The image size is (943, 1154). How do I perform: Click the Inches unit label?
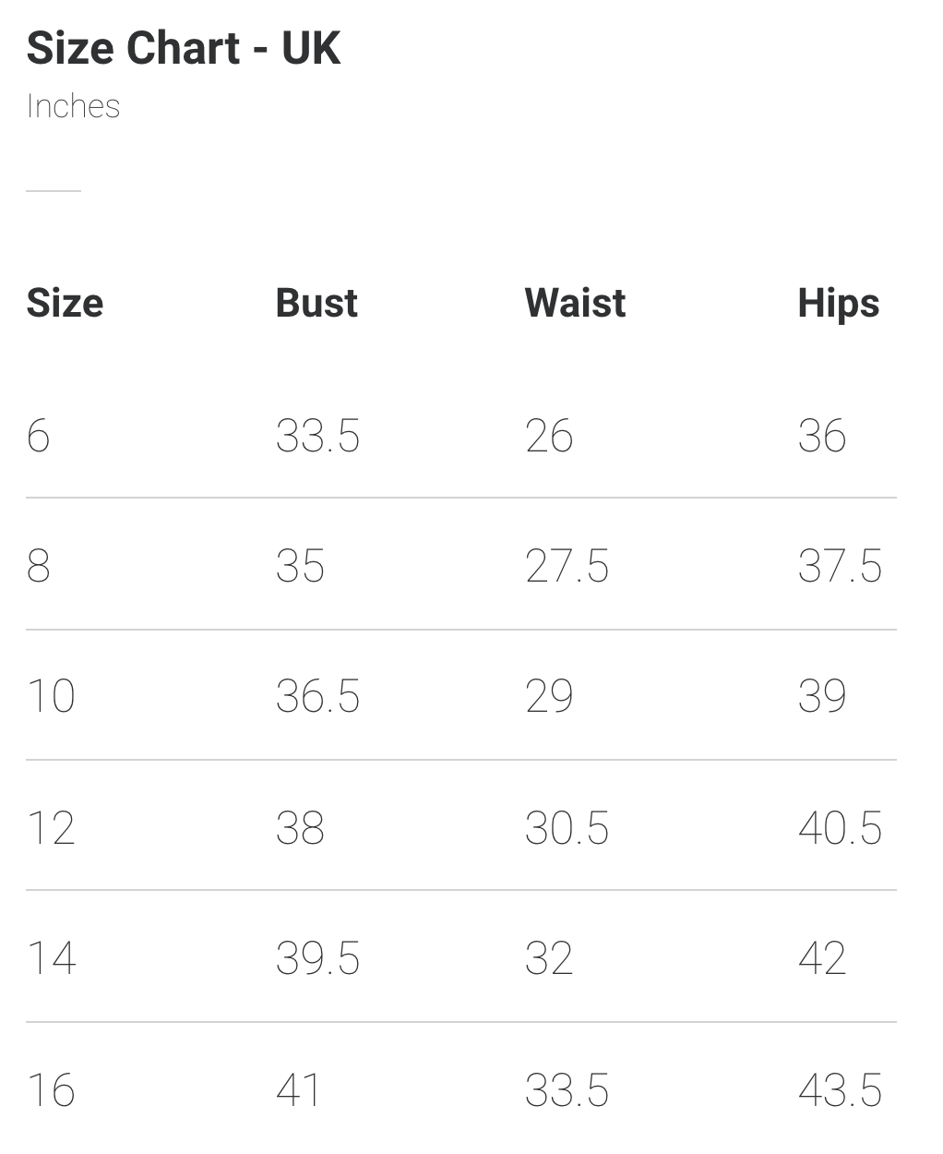coord(73,106)
